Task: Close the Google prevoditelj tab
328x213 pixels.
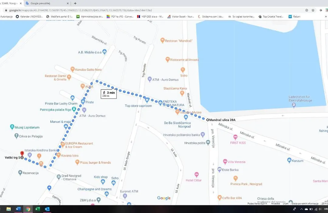Action: 67,3
